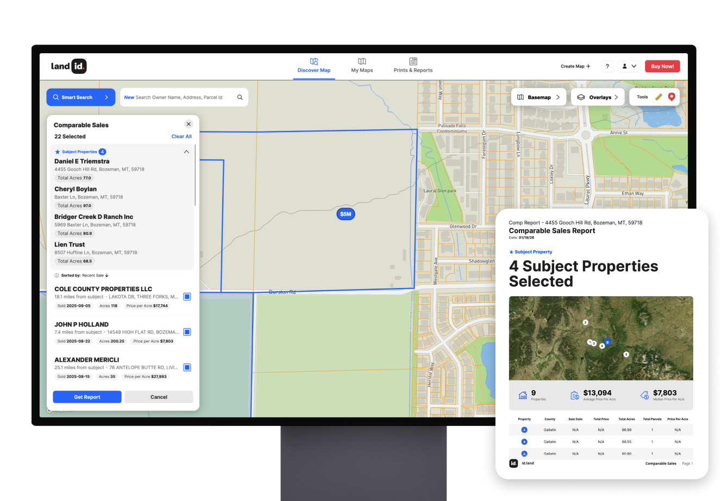This screenshot has height=501, width=728.
Task: Switch to the My Maps tab
Action: (362, 66)
